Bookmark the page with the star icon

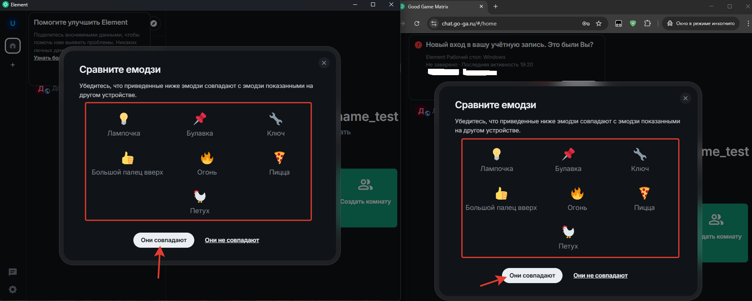pos(599,23)
